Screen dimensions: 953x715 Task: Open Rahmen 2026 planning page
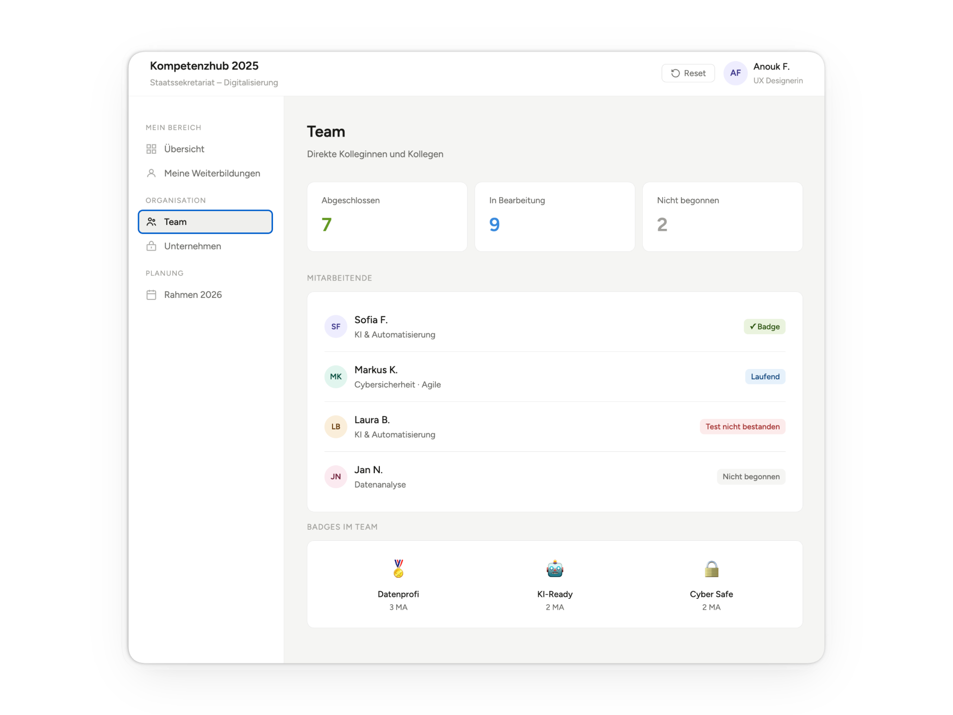pos(205,295)
